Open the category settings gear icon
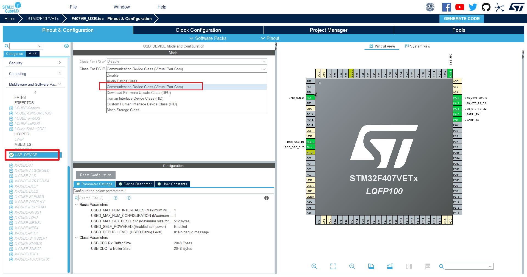 coord(66,46)
